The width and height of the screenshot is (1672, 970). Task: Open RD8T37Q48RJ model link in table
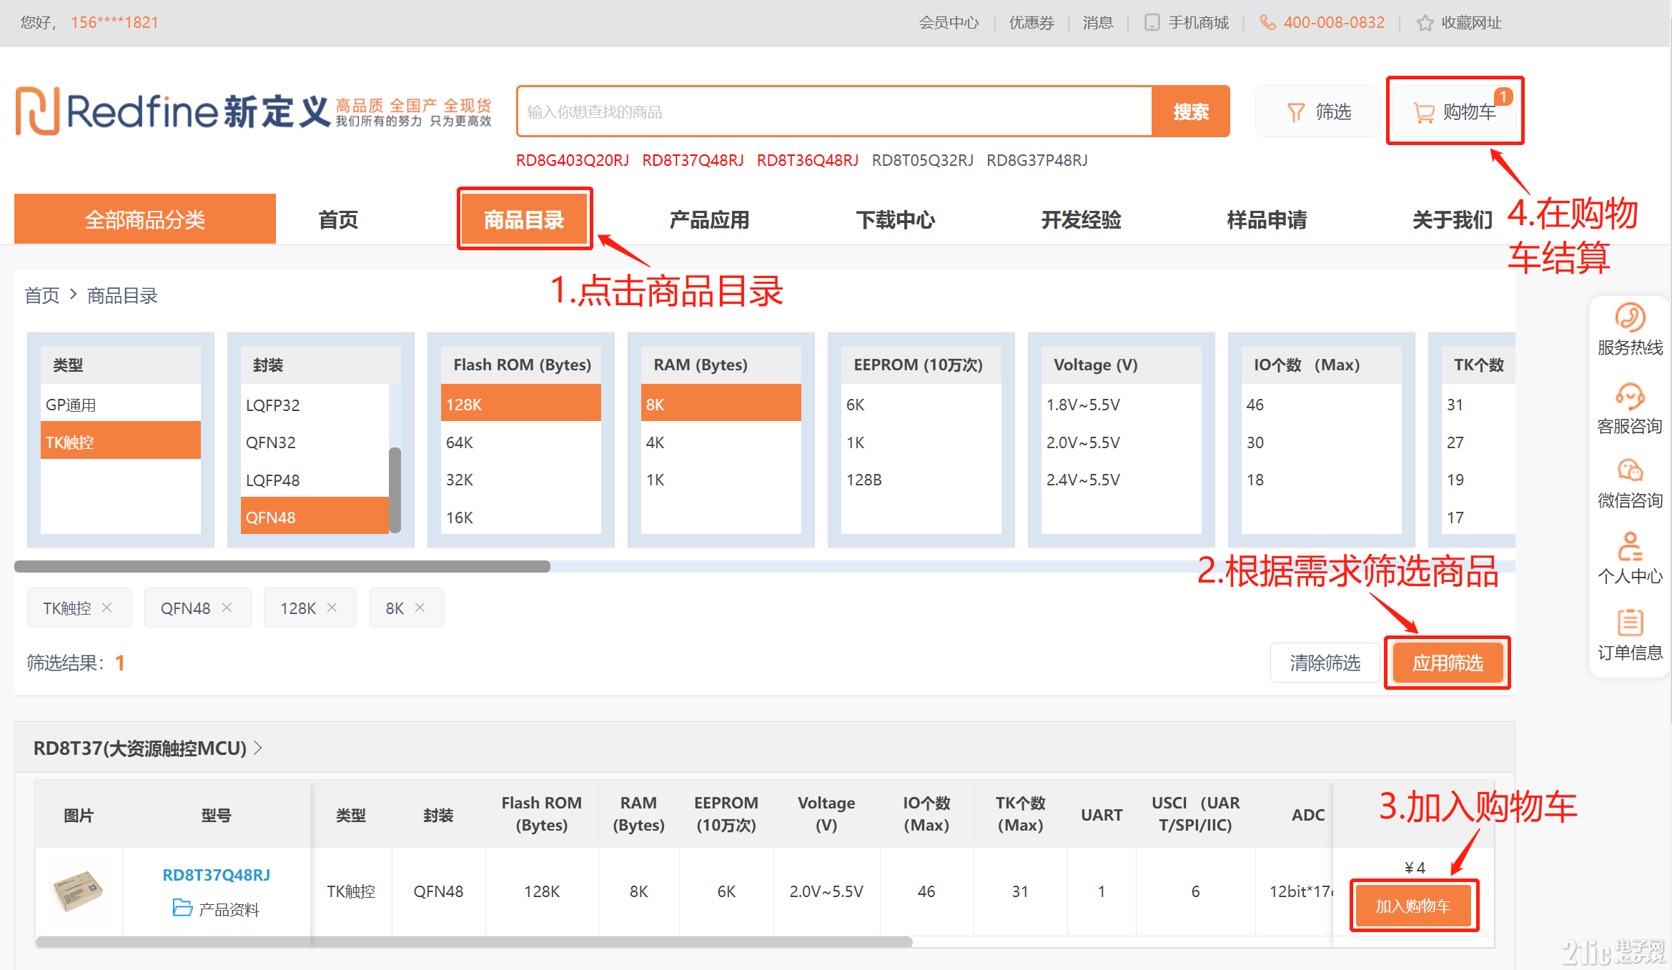coord(216,874)
